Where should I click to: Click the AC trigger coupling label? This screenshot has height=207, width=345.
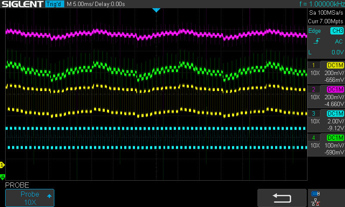339,41
